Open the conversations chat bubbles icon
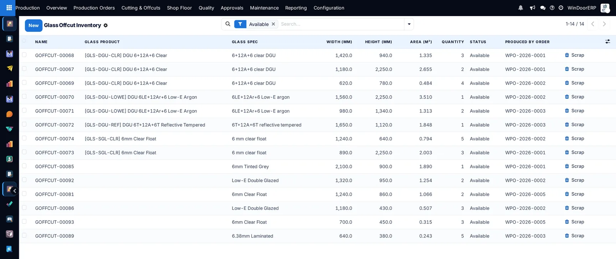 tap(543, 8)
